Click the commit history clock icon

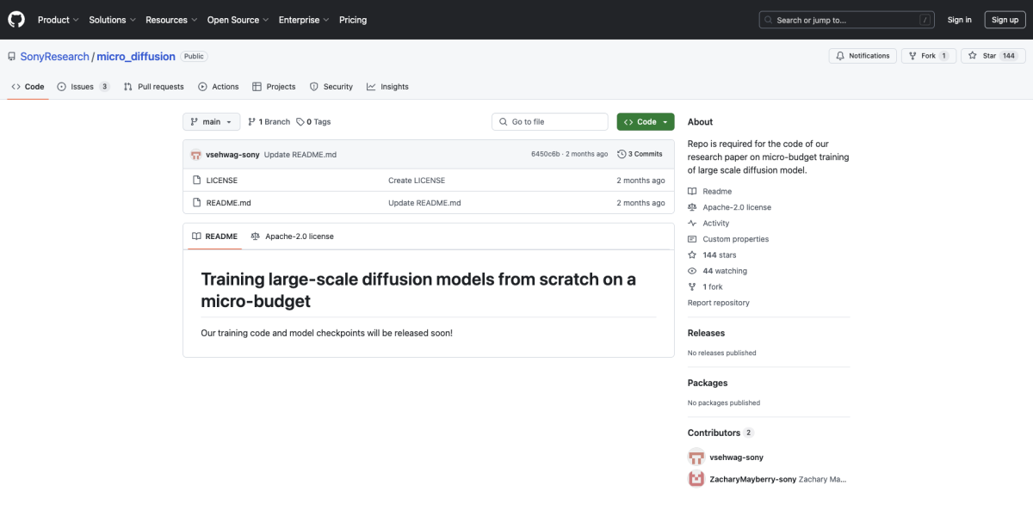point(622,154)
